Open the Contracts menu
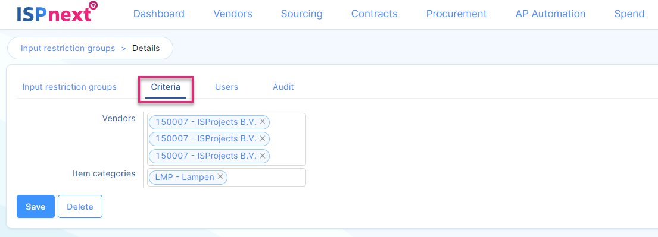 click(375, 14)
